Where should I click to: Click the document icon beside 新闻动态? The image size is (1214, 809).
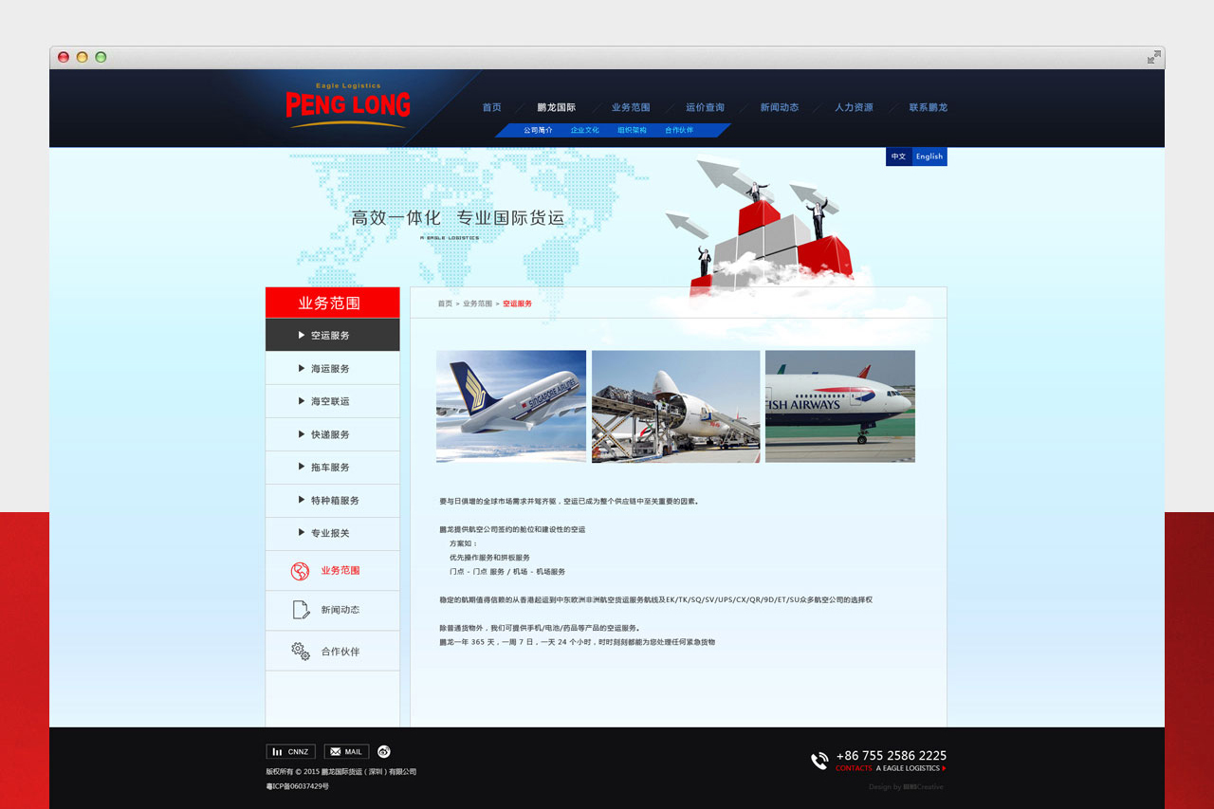[301, 610]
